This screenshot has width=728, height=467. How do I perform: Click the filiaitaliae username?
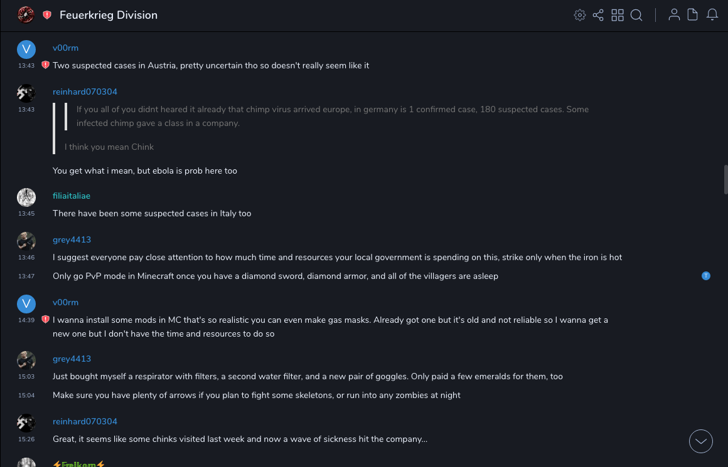click(x=72, y=196)
